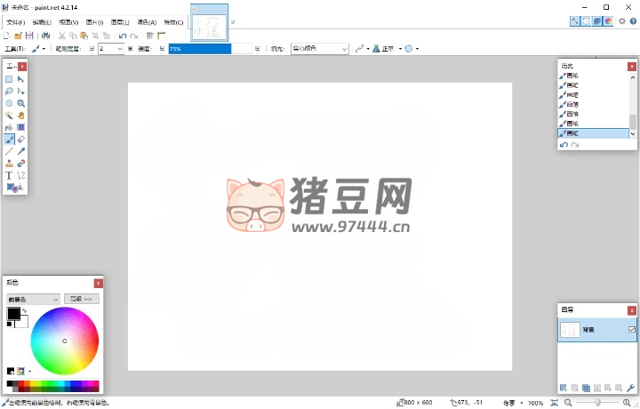Select the Color Picker eyedropper tool
Viewport: 640px width, 409px height.
[x=21, y=152]
